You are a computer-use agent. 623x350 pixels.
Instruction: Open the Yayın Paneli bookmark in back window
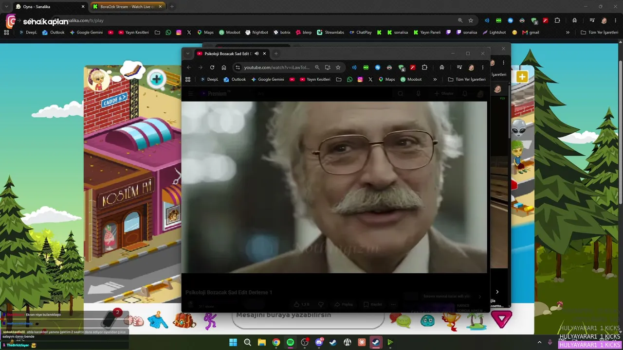point(427,33)
